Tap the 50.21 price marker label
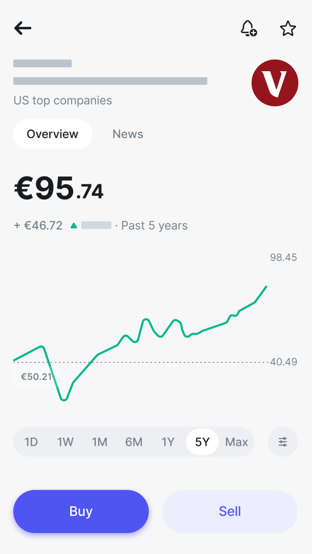This screenshot has height=554, width=312. (x=36, y=376)
